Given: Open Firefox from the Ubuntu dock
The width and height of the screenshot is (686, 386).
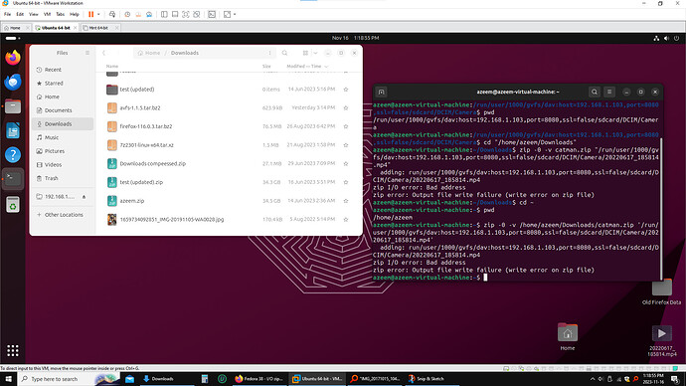Looking at the screenshot, I should 13,58.
